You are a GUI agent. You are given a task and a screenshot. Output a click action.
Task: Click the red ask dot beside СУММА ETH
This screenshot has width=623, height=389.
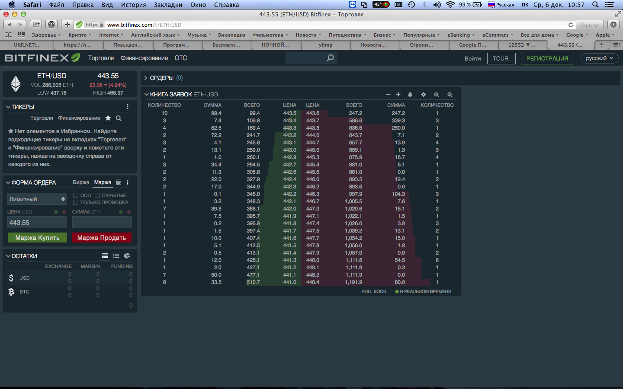pos(129,212)
